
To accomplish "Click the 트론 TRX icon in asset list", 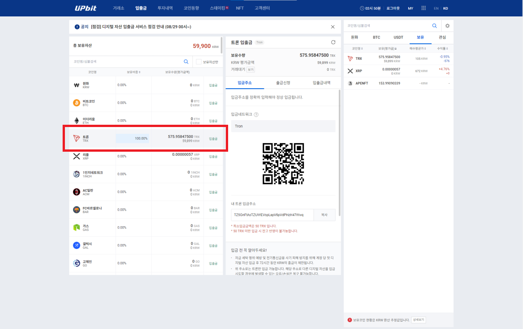I will point(76,138).
